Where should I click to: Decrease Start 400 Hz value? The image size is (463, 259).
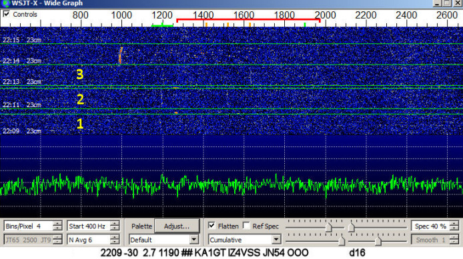[x=115, y=228]
